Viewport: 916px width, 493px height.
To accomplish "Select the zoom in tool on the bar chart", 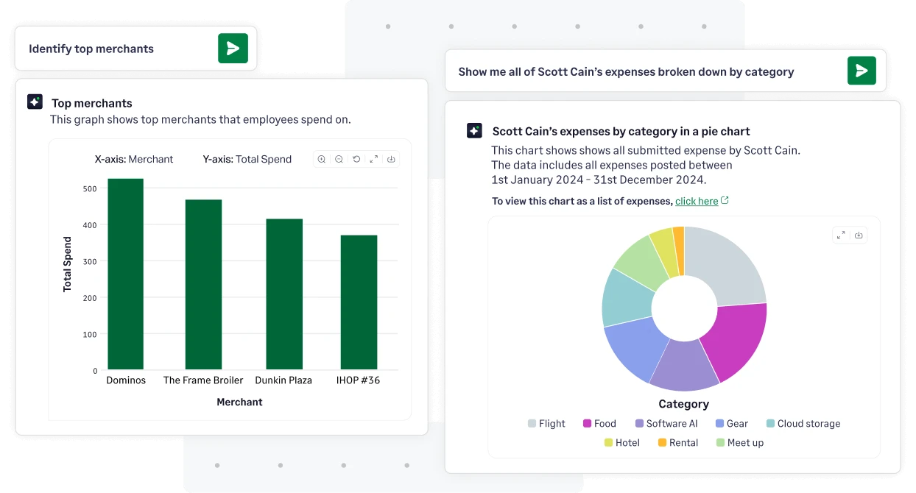I will pos(321,159).
